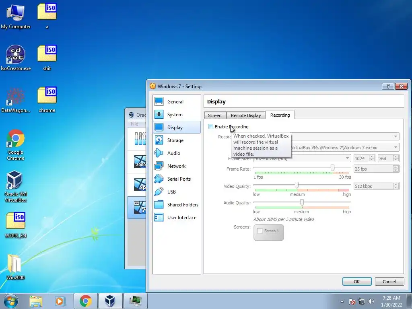This screenshot has height=309, width=412.
Task: Select the Google Chrome desktop shortcut
Action: coord(16,144)
